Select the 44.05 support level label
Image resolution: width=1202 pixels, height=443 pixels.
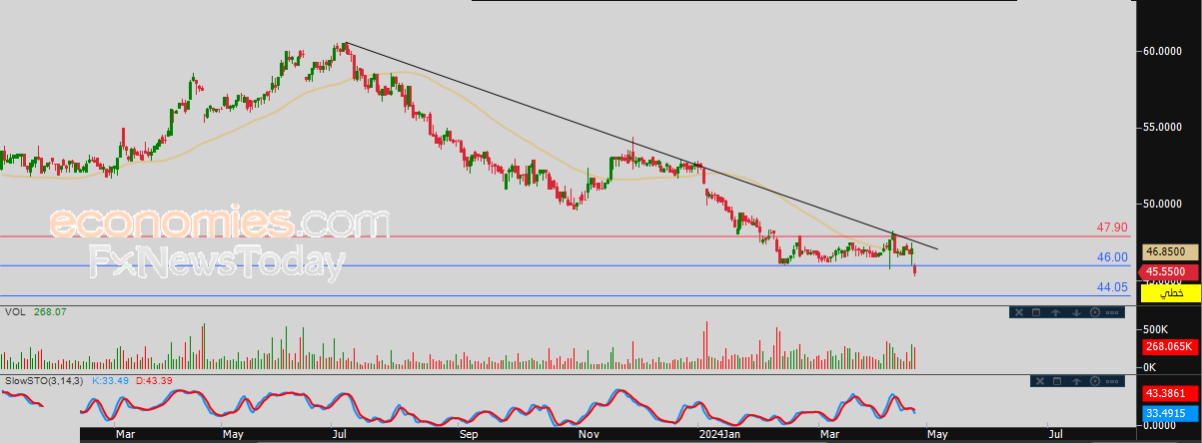[x=1111, y=286]
